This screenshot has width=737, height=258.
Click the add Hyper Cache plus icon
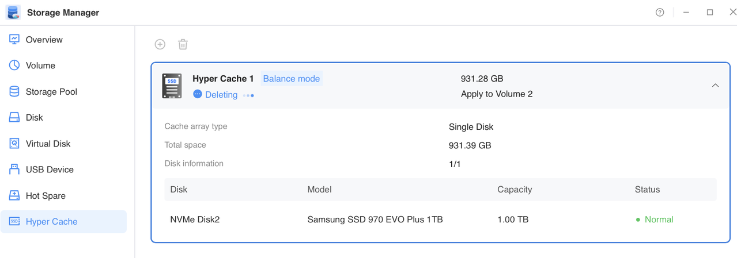pyautogui.click(x=160, y=44)
